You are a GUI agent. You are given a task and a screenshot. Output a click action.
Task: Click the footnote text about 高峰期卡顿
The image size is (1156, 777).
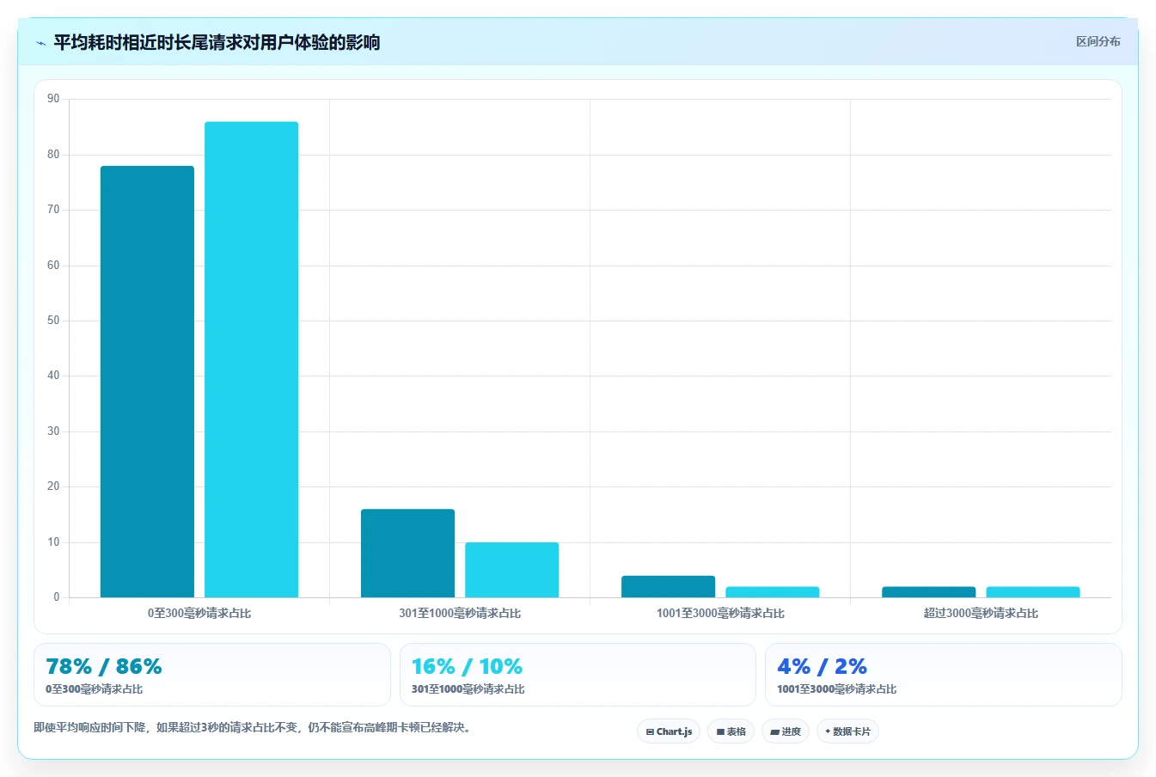click(254, 728)
